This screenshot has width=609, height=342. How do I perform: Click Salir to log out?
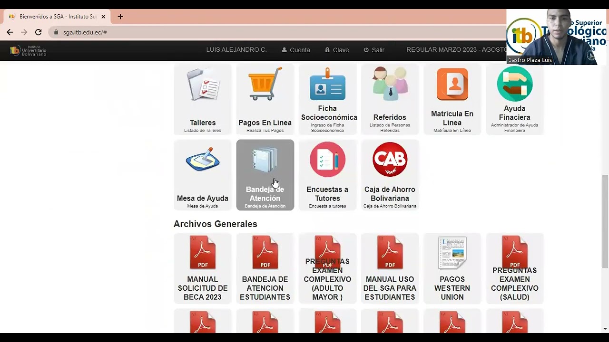(374, 50)
